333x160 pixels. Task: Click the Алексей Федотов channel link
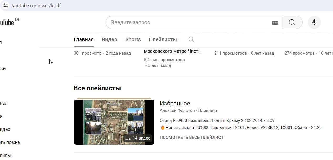coord(177,110)
